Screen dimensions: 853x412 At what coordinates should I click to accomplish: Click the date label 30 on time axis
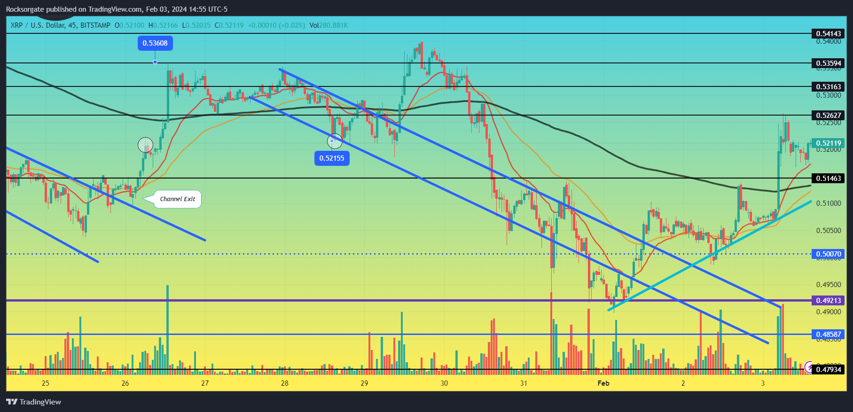(x=444, y=383)
